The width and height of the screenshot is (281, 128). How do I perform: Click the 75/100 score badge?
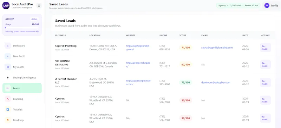coord(186,83)
